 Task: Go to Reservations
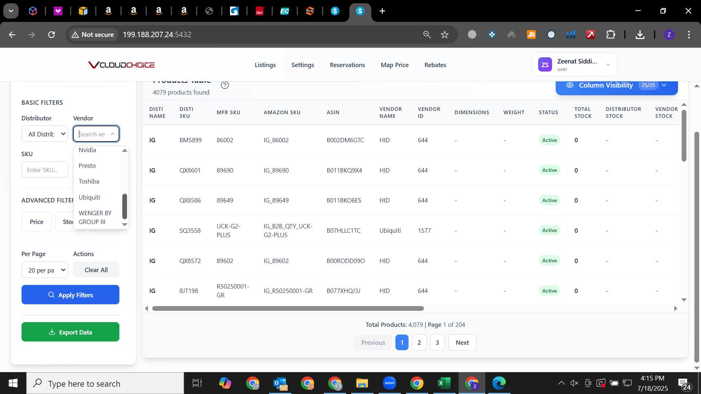(x=347, y=65)
